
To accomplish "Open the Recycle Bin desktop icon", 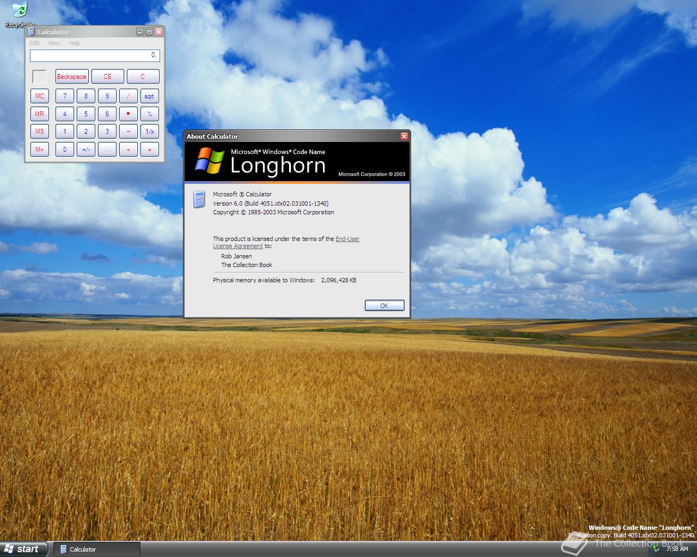I will (19, 15).
